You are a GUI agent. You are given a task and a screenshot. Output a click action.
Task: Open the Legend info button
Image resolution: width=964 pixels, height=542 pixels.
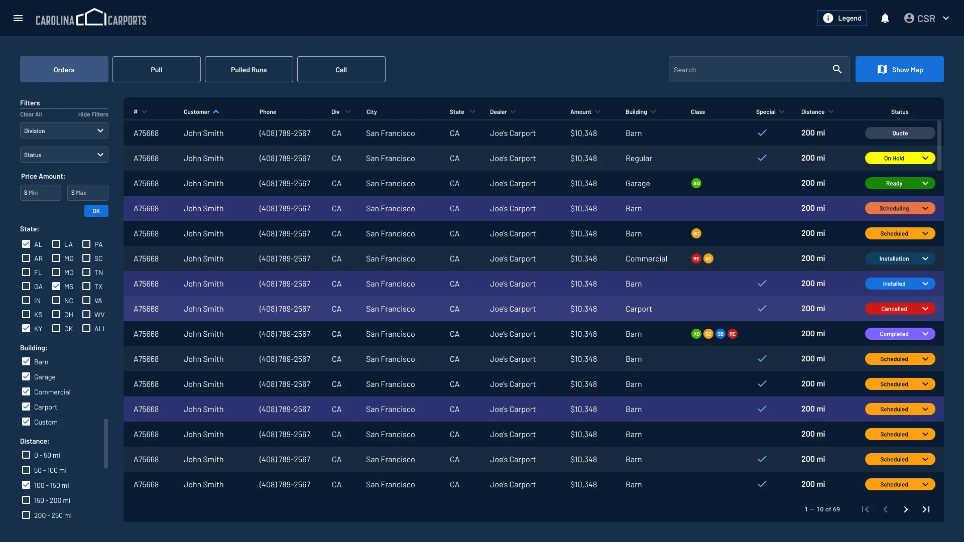coord(842,18)
